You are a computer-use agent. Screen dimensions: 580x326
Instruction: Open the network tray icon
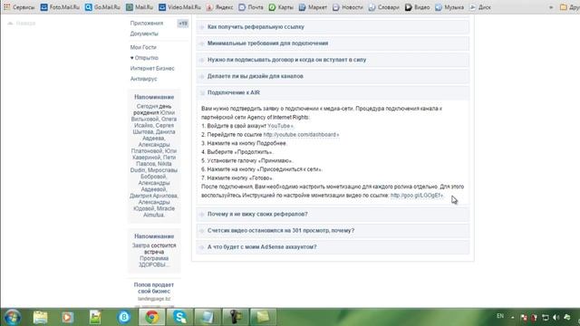546,318
